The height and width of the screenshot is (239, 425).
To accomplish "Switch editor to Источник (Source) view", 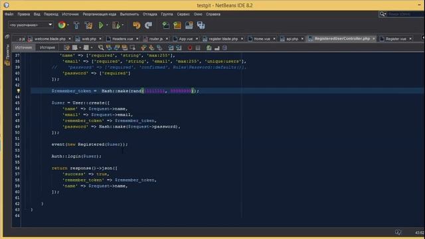I will (x=24, y=47).
